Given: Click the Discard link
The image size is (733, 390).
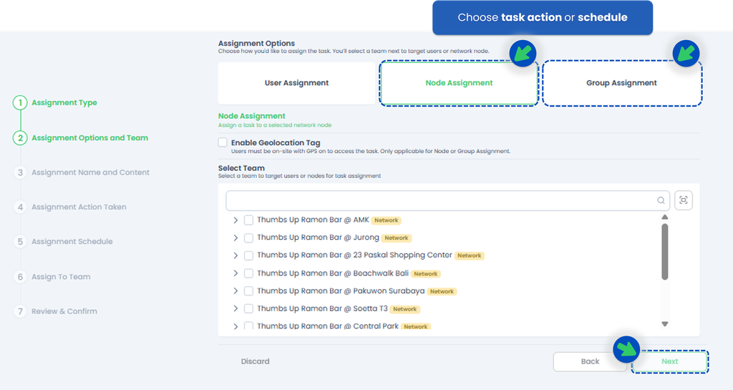Looking at the screenshot, I should (255, 361).
